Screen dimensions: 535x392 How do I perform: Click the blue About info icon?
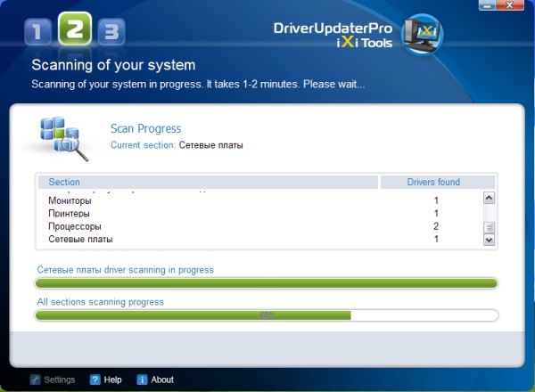(x=142, y=380)
